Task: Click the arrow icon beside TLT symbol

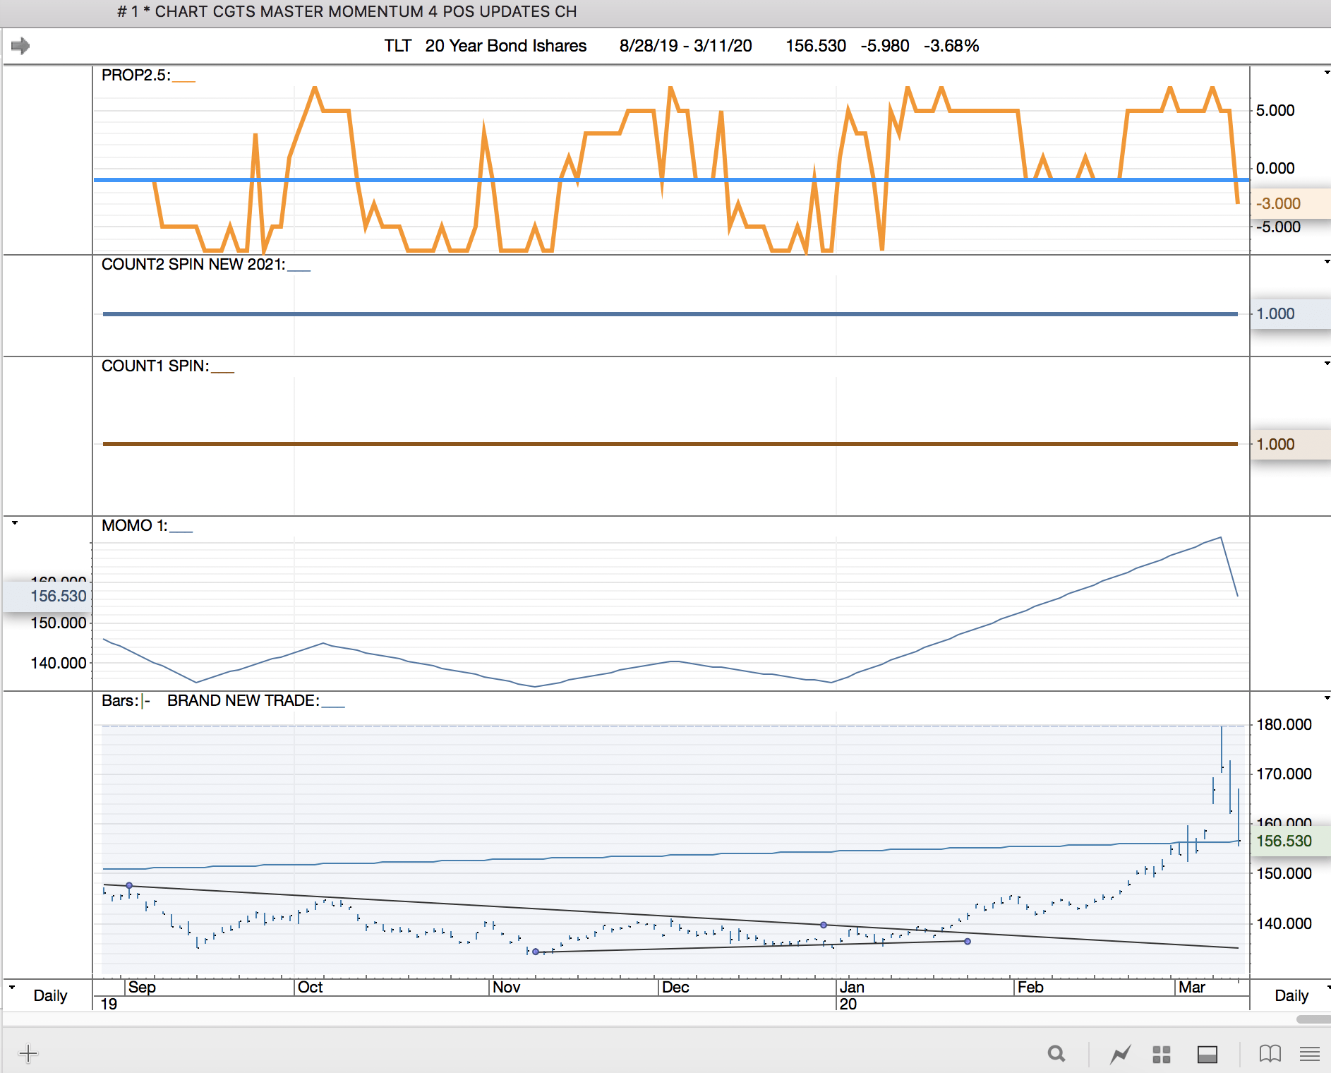Action: click(20, 46)
